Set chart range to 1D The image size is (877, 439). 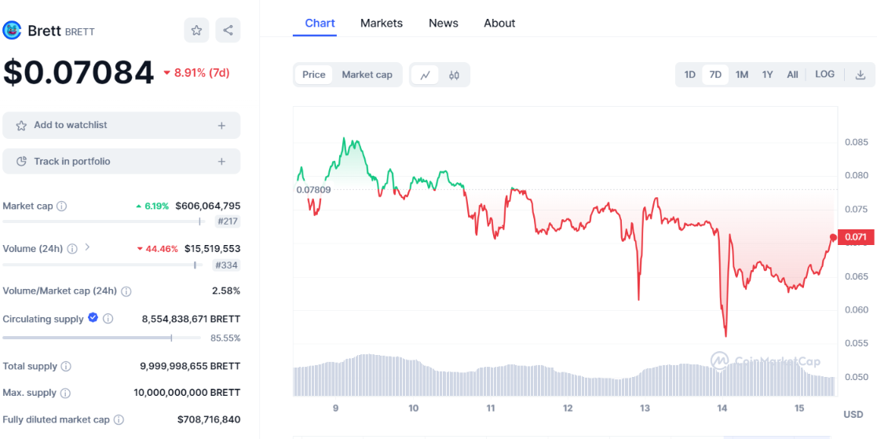pyautogui.click(x=689, y=75)
